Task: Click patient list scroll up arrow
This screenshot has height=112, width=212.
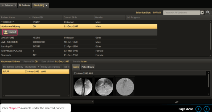Action: [211, 21]
